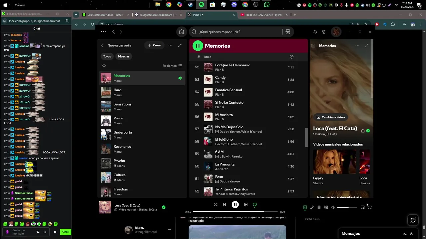Open Kick chat settings gear

click(55, 232)
